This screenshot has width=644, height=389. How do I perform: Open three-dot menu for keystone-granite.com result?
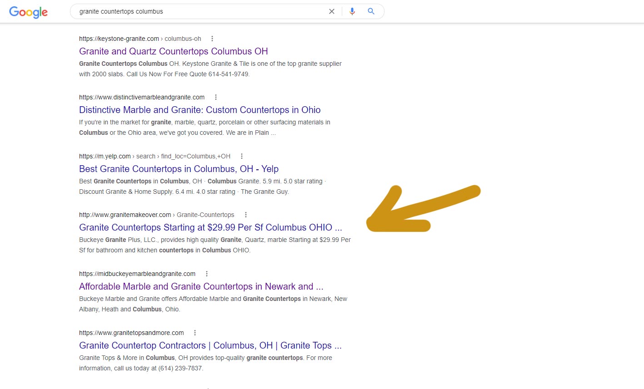pyautogui.click(x=212, y=39)
